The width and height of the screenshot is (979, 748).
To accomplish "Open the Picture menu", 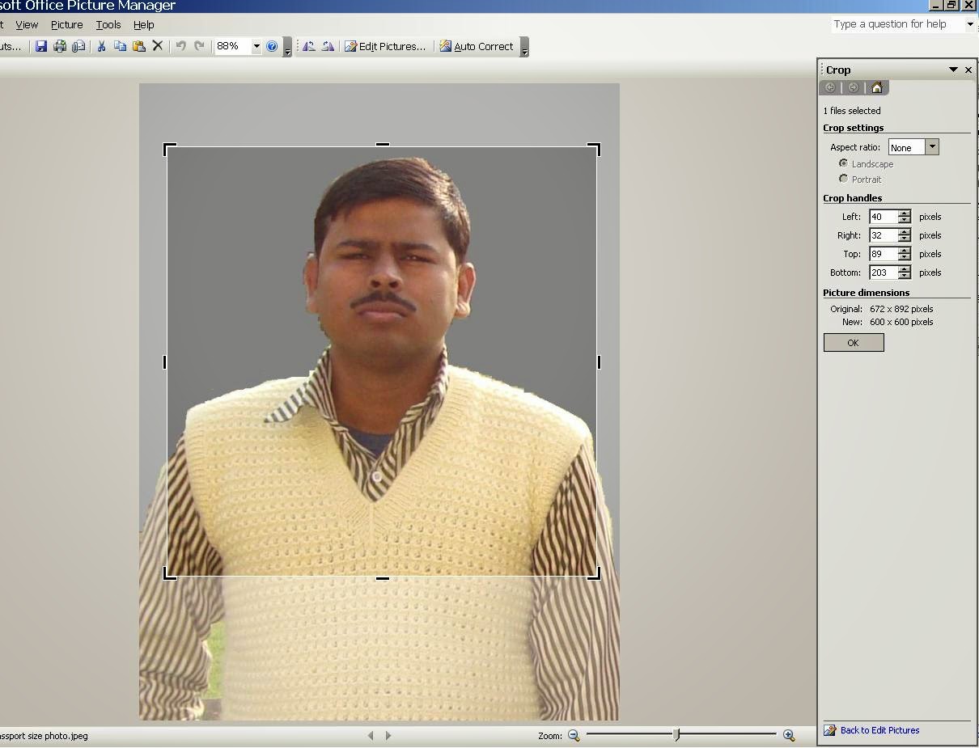I will click(x=66, y=25).
